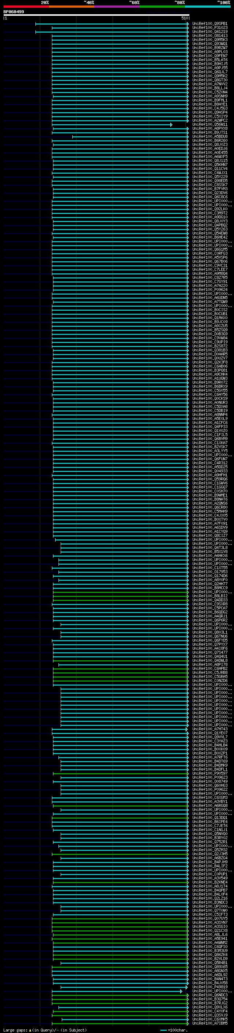Select the BP060499 query label
This screenshot has width=234, height=1033.
click(x=14, y=12)
